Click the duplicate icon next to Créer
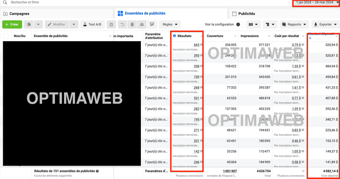 click(29, 25)
